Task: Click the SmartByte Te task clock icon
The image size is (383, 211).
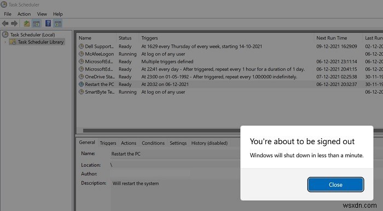Action: [x=82, y=92]
